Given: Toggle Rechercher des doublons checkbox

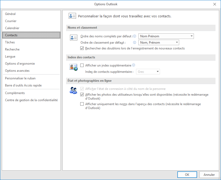Looking at the screenshot, I should [82, 48].
